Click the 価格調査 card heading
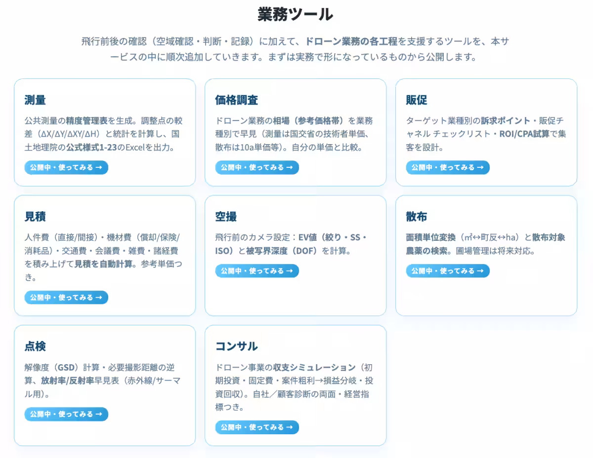 [236, 100]
